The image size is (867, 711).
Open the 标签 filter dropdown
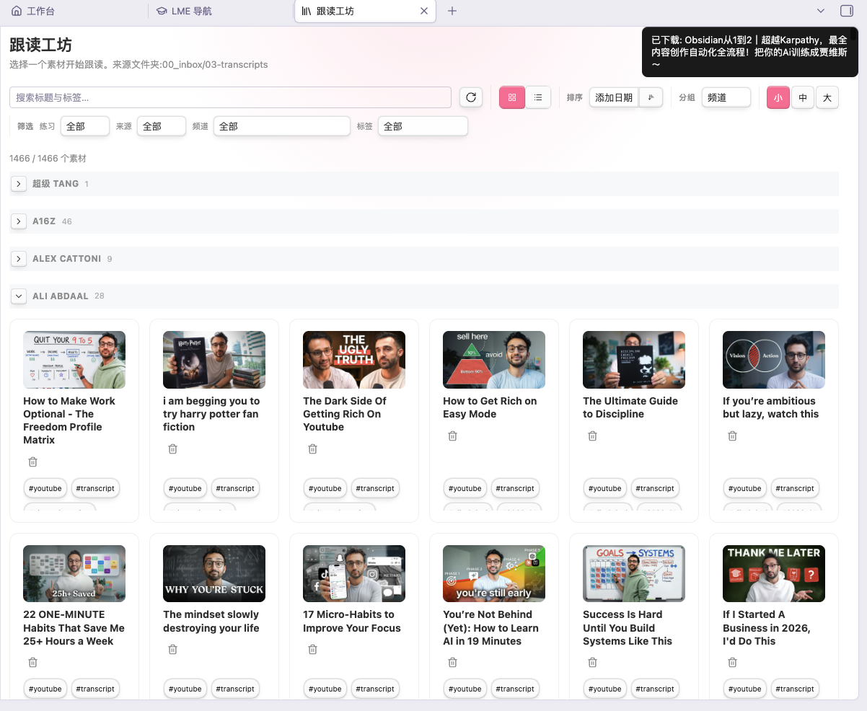pyautogui.click(x=423, y=126)
